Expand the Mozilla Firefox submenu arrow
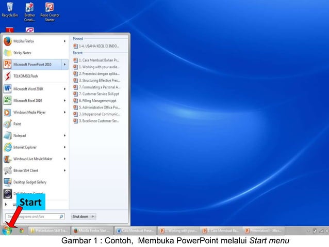The height and width of the screenshot is (247, 329). point(64,41)
